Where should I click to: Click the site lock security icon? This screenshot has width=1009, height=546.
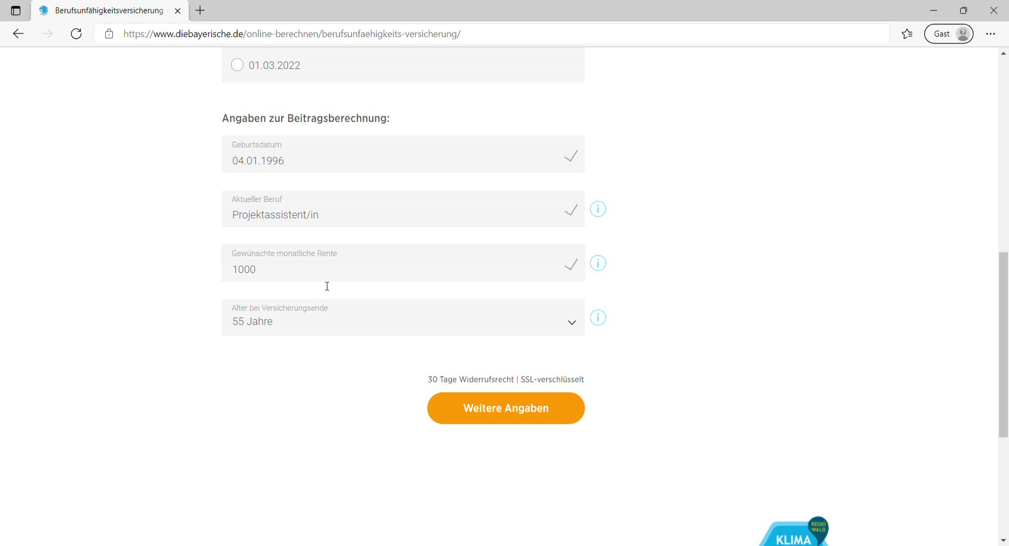point(109,34)
